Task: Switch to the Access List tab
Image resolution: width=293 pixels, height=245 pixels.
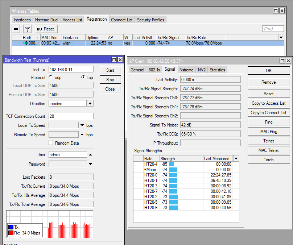Action: point(72,20)
